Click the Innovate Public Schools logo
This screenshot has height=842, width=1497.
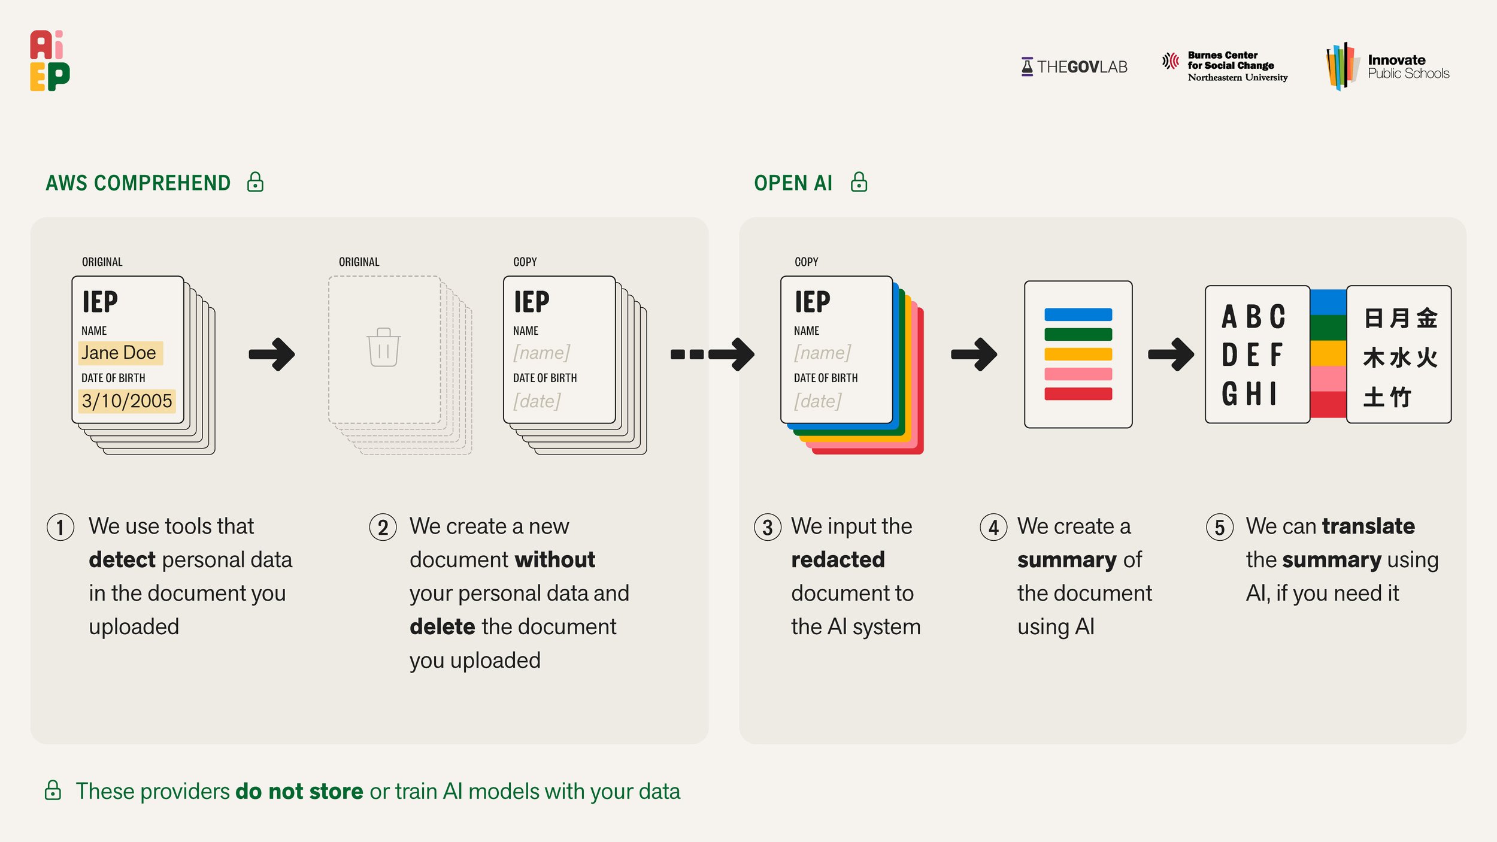point(1388,66)
